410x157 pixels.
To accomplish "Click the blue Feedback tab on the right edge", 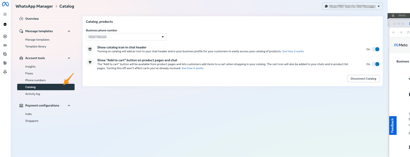I will [x=392, y=125].
